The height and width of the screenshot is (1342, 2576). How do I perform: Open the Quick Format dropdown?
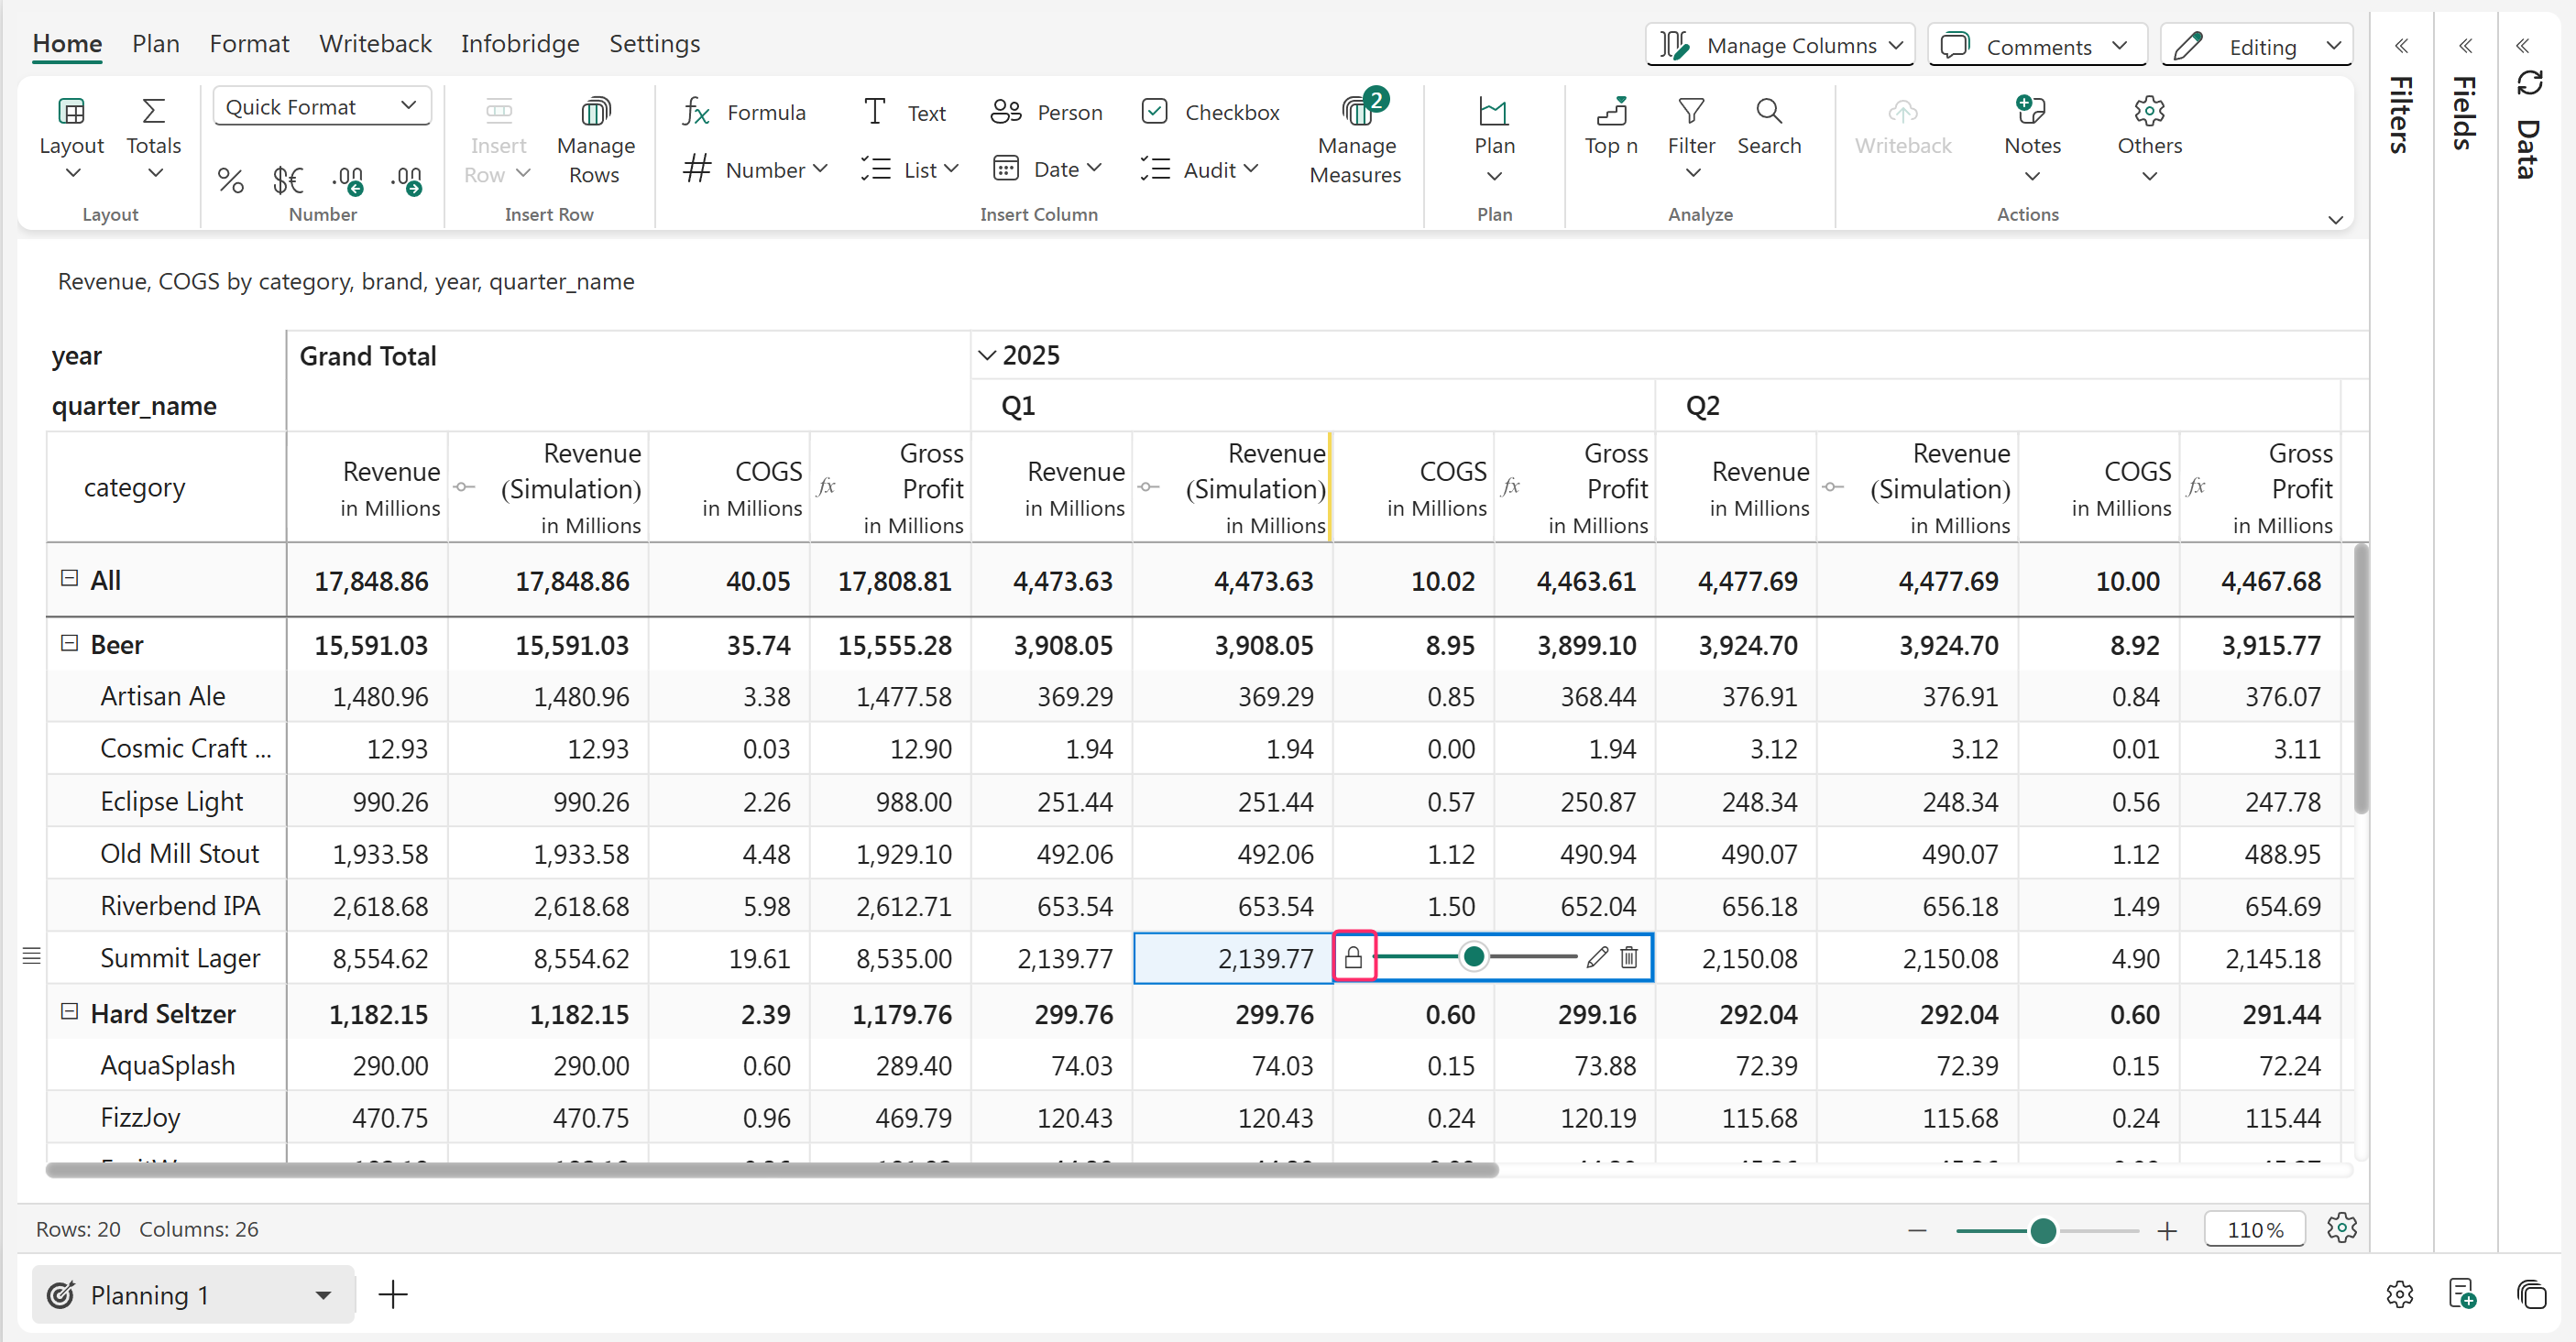(x=321, y=106)
